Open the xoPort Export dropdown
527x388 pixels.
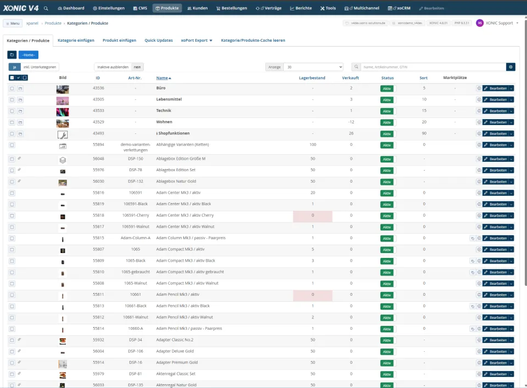click(x=197, y=40)
